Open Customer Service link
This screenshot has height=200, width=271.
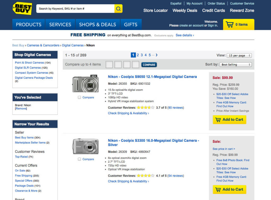coord(242,3)
